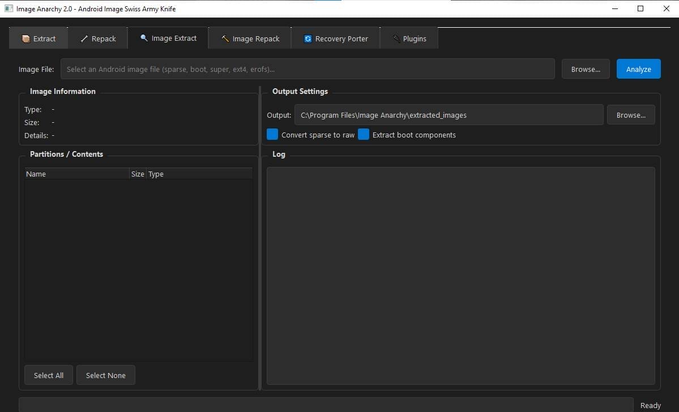Click the Analyze button

pyautogui.click(x=638, y=68)
